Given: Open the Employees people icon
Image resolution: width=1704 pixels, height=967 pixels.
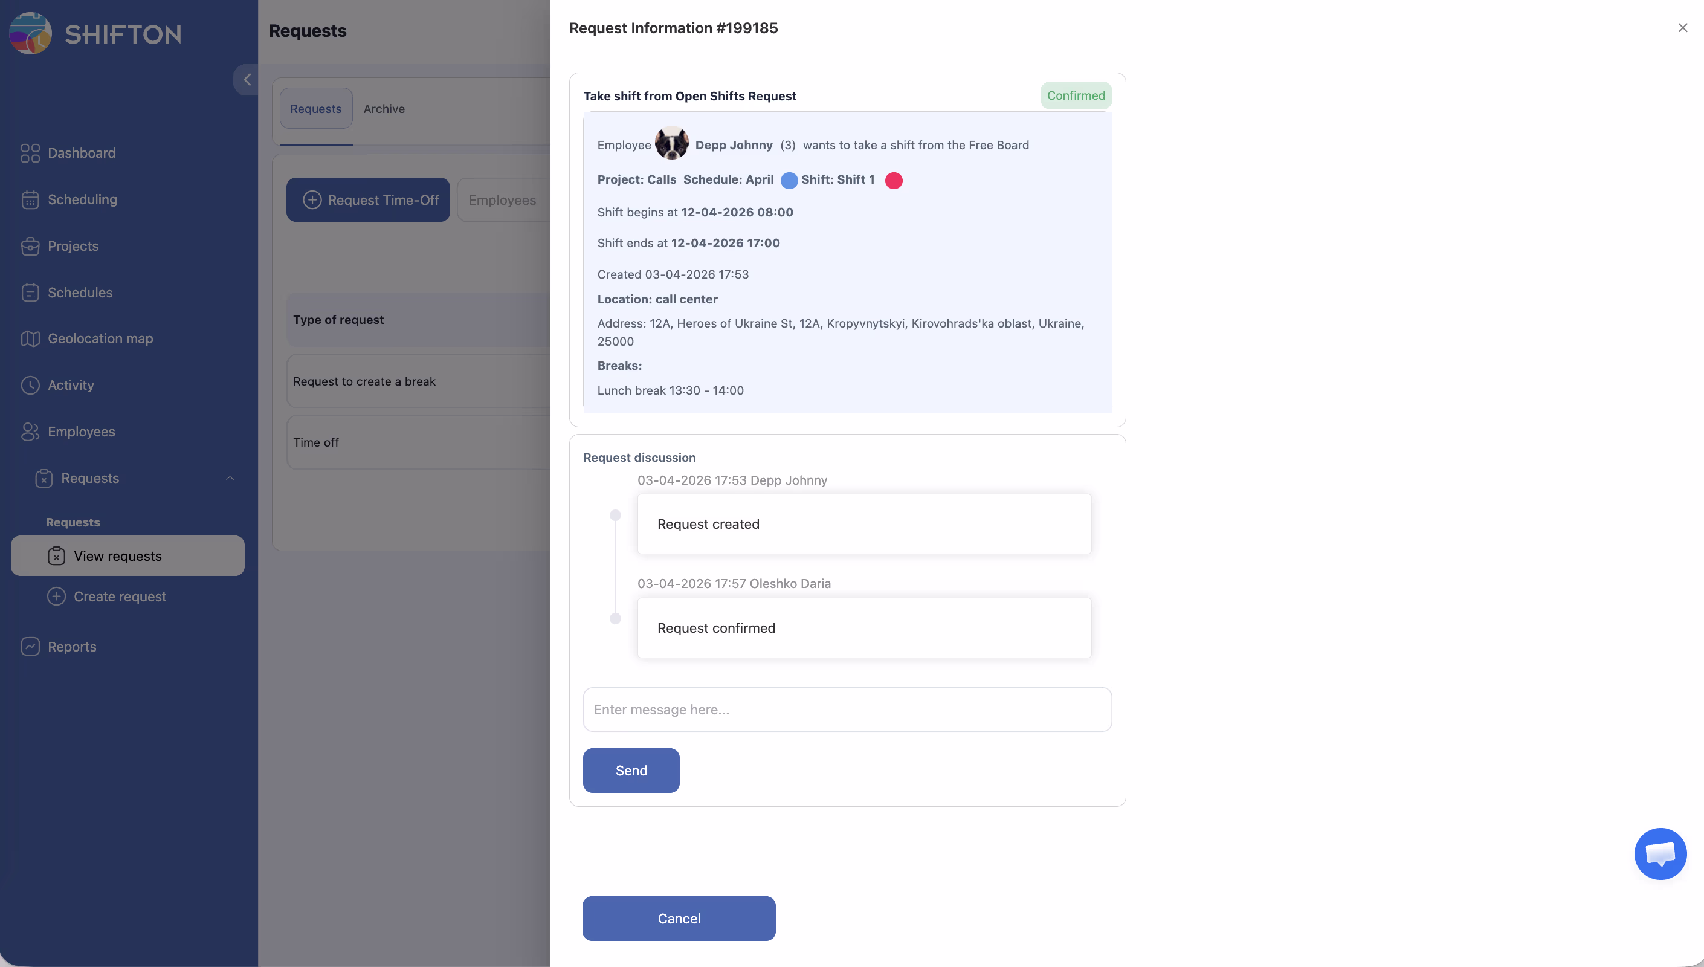Looking at the screenshot, I should pos(30,432).
